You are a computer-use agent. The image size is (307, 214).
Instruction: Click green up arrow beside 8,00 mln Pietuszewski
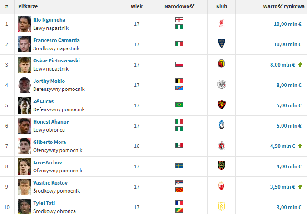[300, 65]
